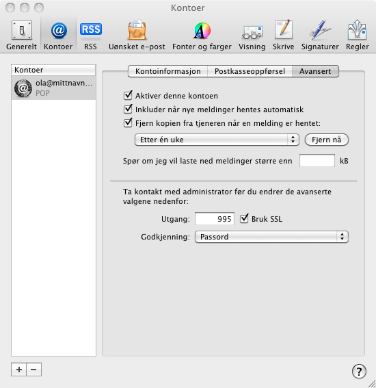Click the Utgang port field
The height and width of the screenshot is (388, 376).
pos(215,219)
